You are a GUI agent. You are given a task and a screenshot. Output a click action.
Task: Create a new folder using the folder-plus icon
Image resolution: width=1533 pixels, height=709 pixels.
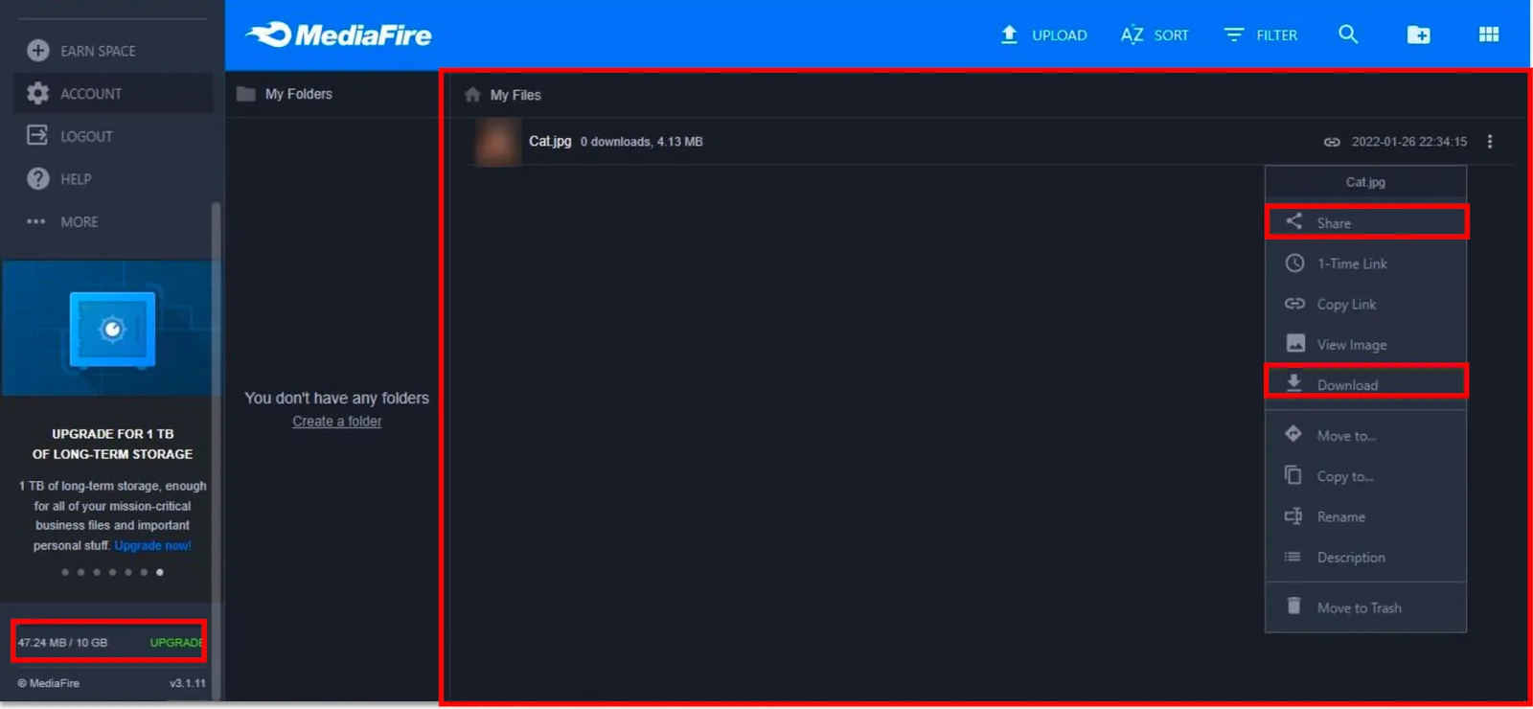(x=1418, y=34)
